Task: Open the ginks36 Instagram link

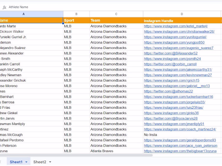Action: (x=171, y=113)
